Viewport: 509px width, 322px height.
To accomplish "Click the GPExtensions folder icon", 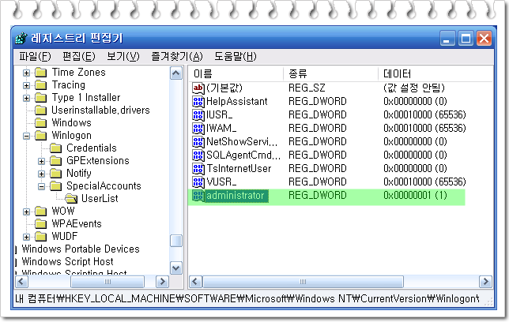I will [55, 161].
